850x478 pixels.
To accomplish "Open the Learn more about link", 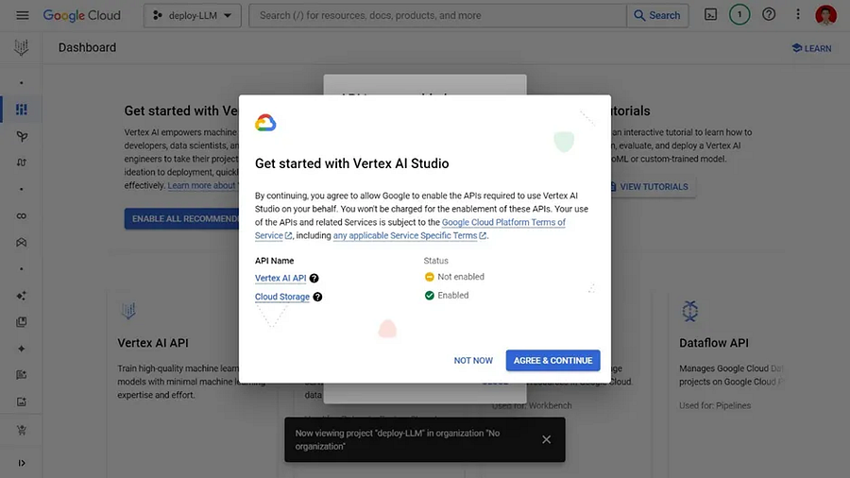I will (x=203, y=185).
